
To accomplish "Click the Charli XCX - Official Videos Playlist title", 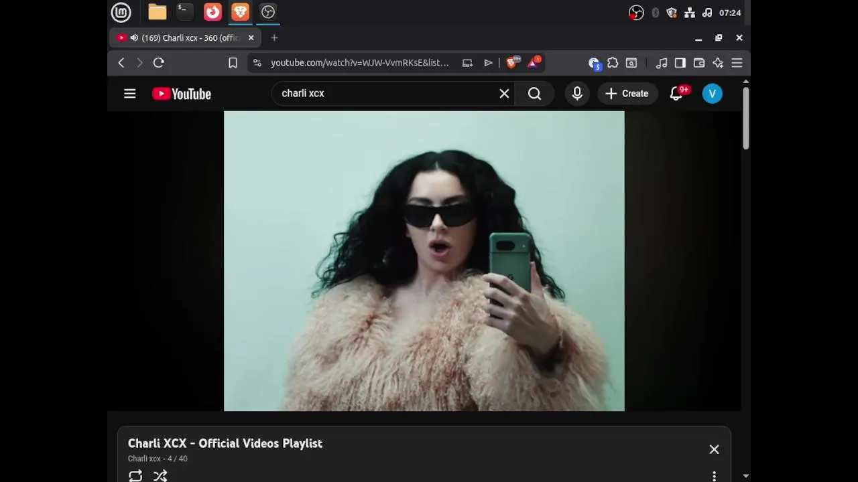I will [x=225, y=443].
